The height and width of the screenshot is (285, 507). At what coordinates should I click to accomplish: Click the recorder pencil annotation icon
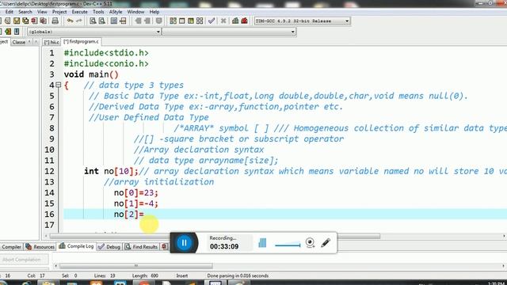point(326,243)
